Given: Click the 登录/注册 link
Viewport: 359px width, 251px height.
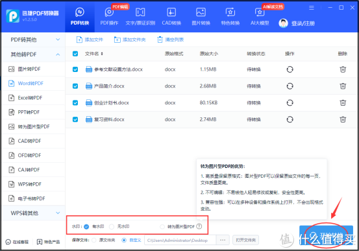Looking at the screenshot, I should pyautogui.click(x=303, y=23).
